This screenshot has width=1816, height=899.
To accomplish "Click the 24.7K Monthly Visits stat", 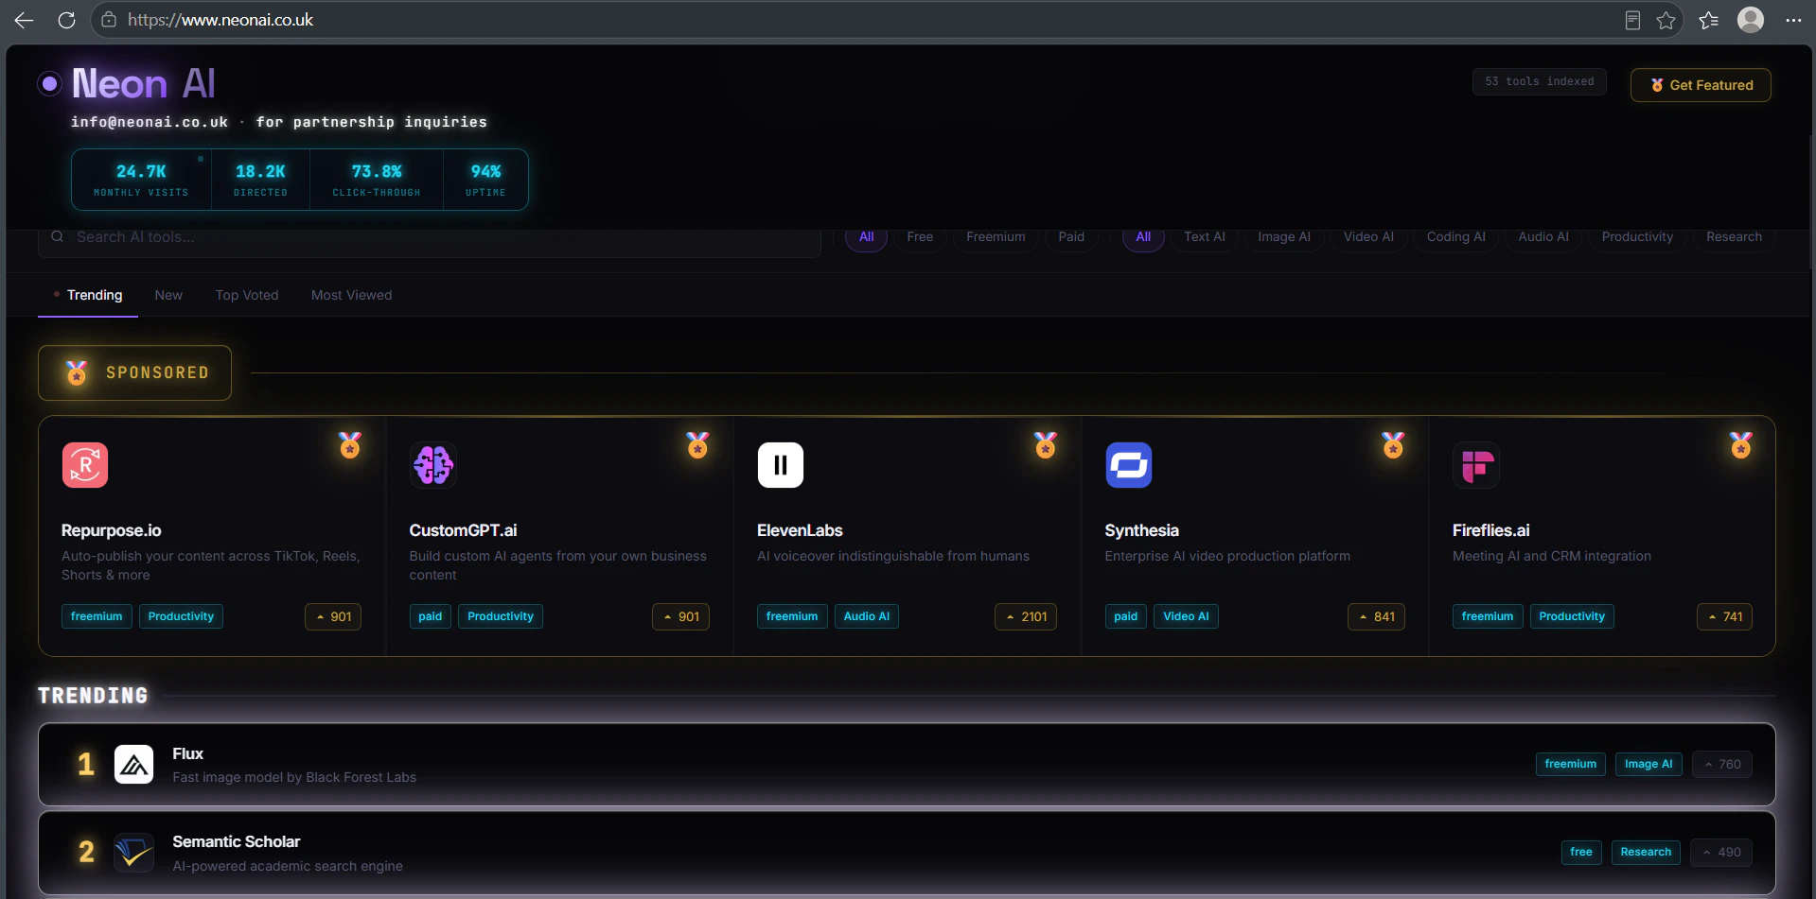I will point(141,180).
